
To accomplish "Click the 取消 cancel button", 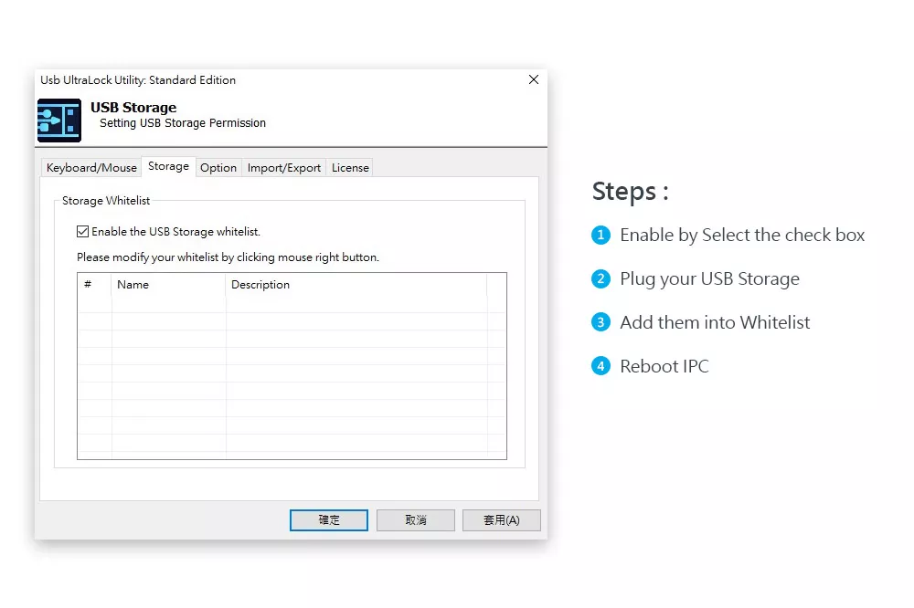I will pos(416,520).
